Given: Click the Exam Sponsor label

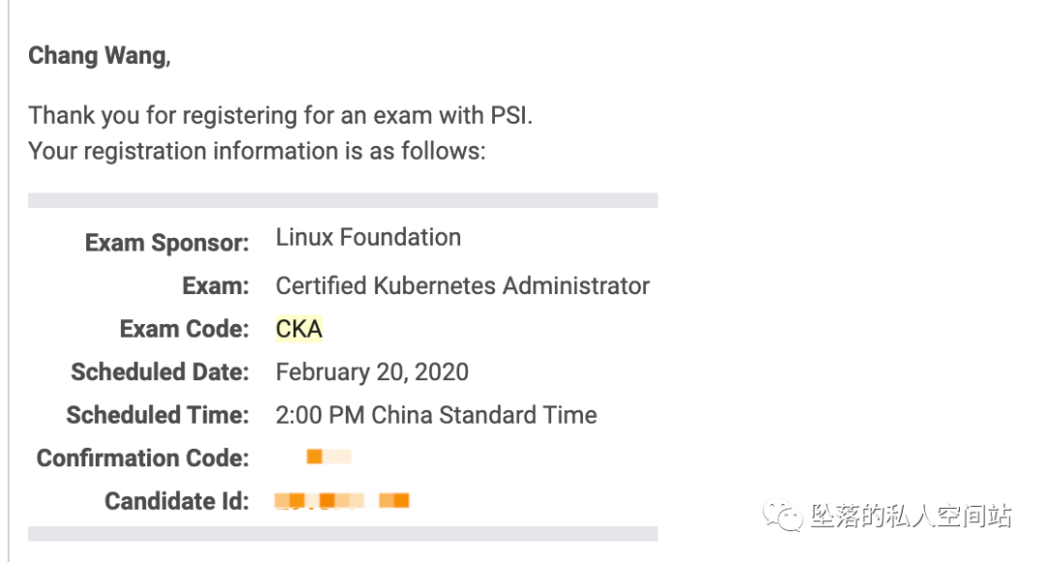Looking at the screenshot, I should [167, 243].
